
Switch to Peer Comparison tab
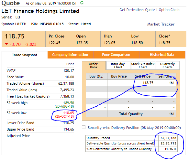(116, 55)
